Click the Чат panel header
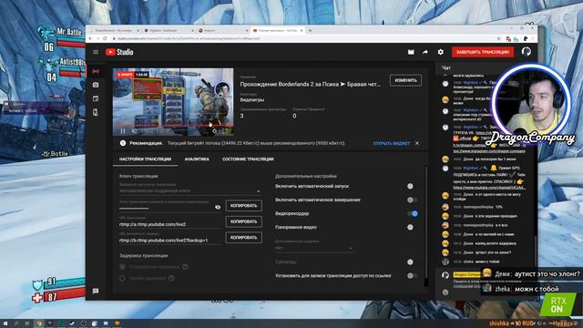 [446, 68]
